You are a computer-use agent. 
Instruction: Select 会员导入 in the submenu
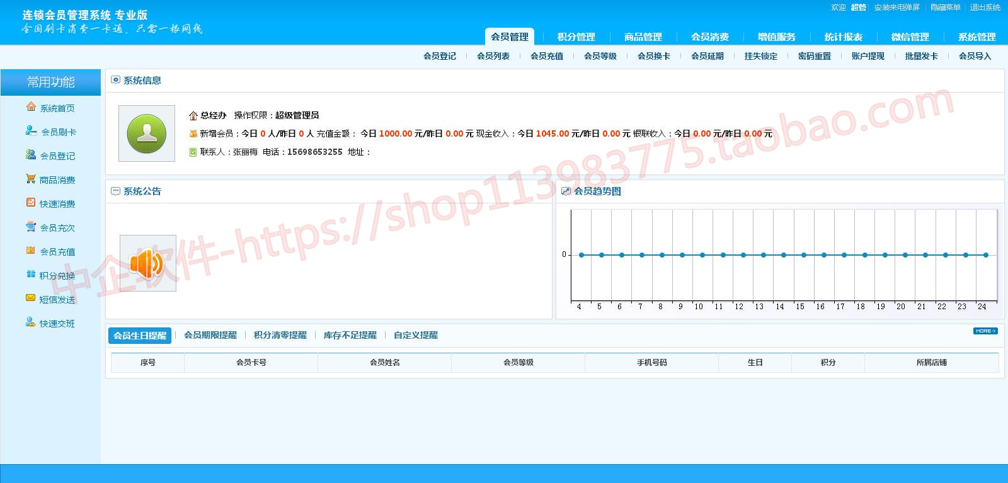(975, 56)
